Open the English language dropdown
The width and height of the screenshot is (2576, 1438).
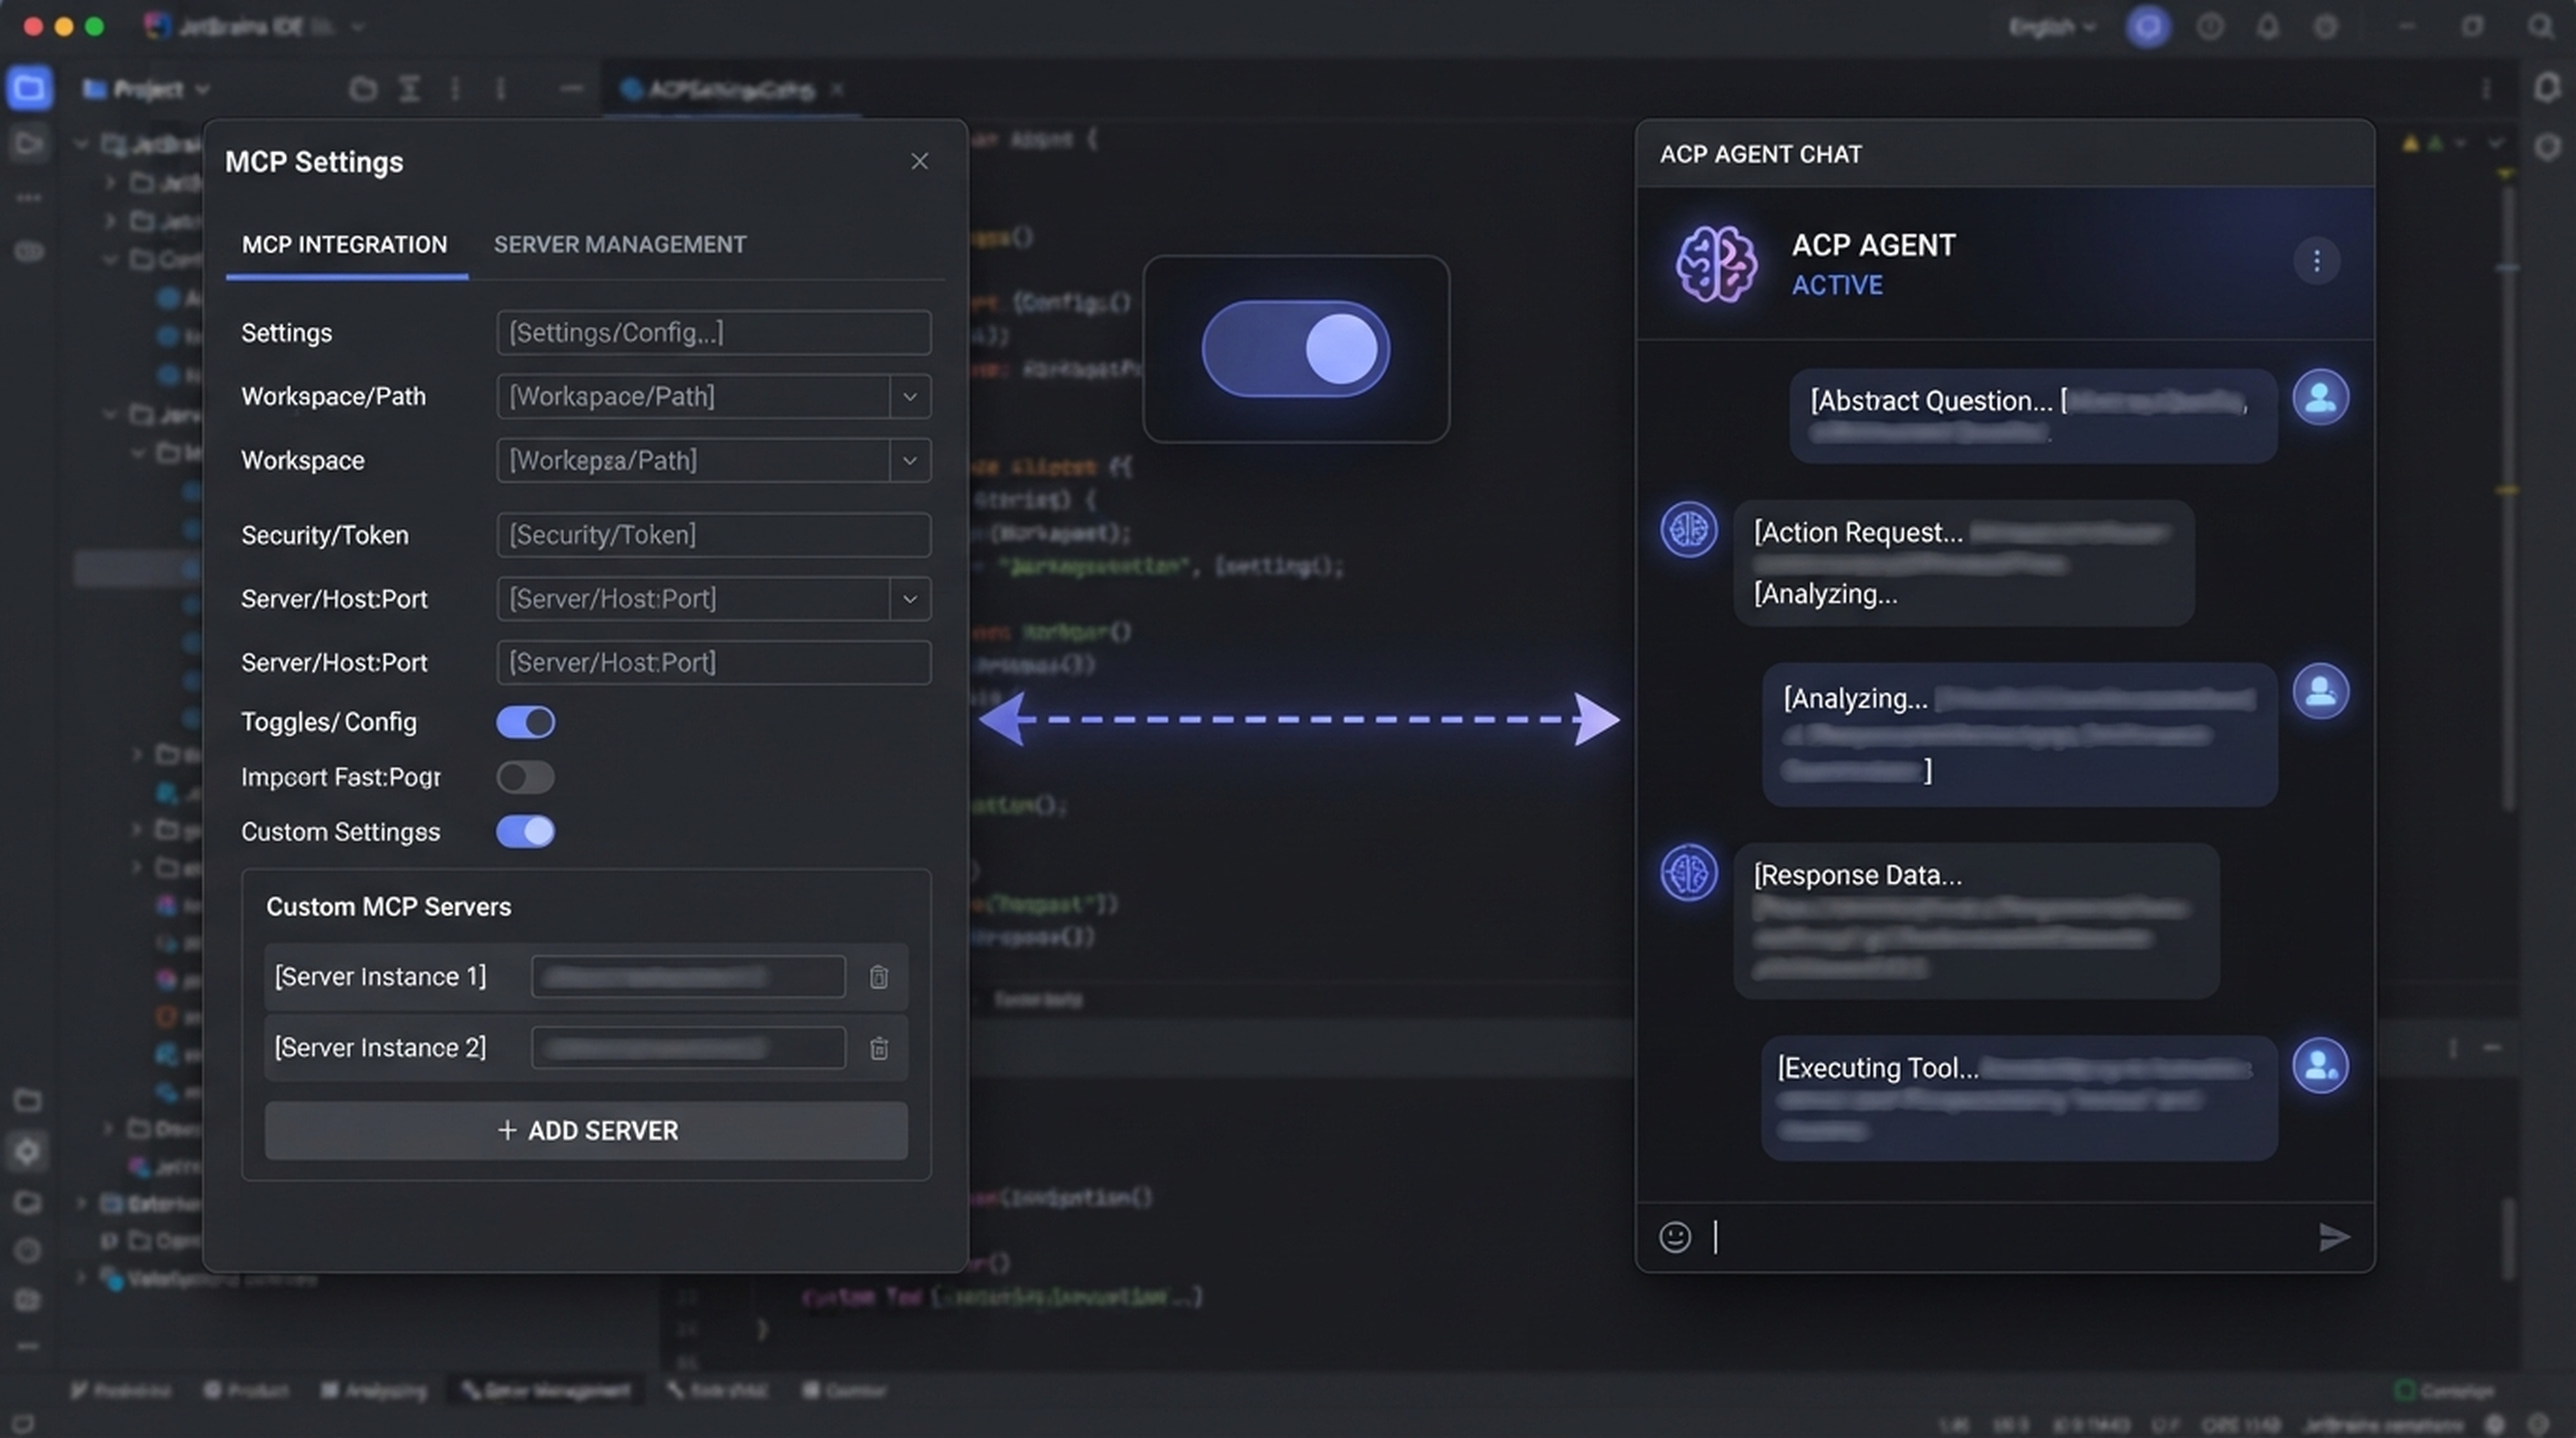(x=2052, y=27)
